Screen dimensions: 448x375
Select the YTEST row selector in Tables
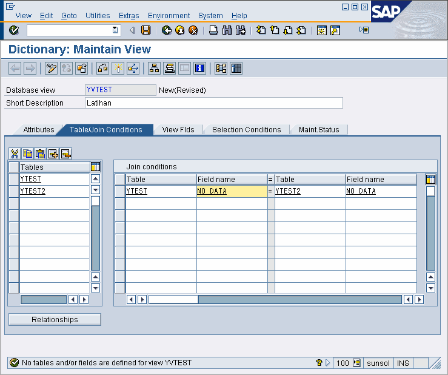[14, 179]
